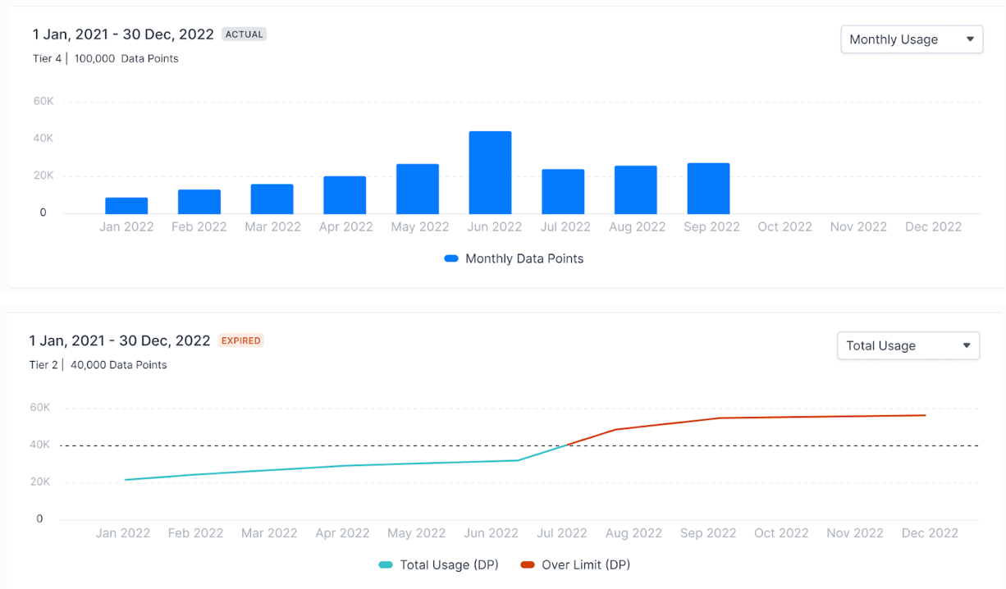Click the EXPIRED status badge

coord(240,340)
